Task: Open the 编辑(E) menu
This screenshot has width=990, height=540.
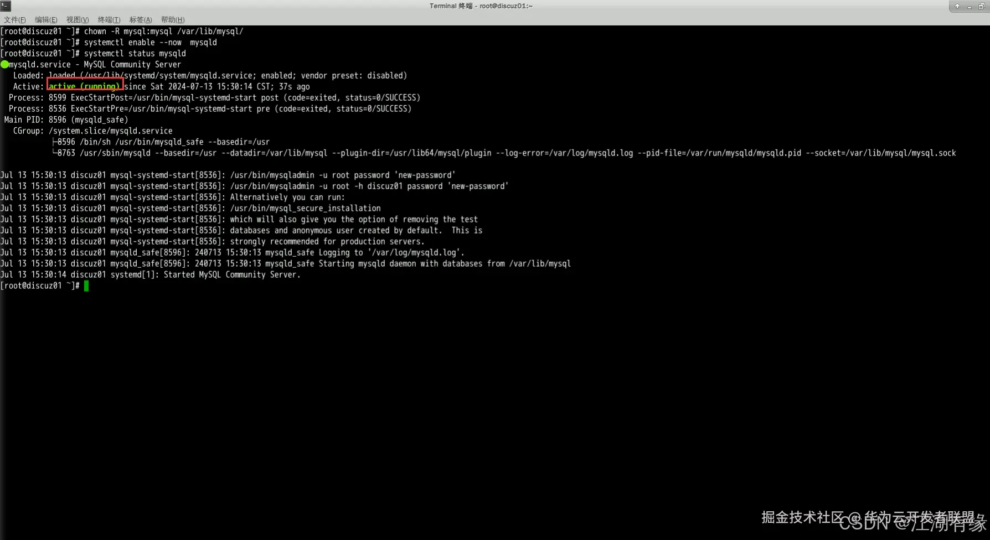Action: (46, 20)
